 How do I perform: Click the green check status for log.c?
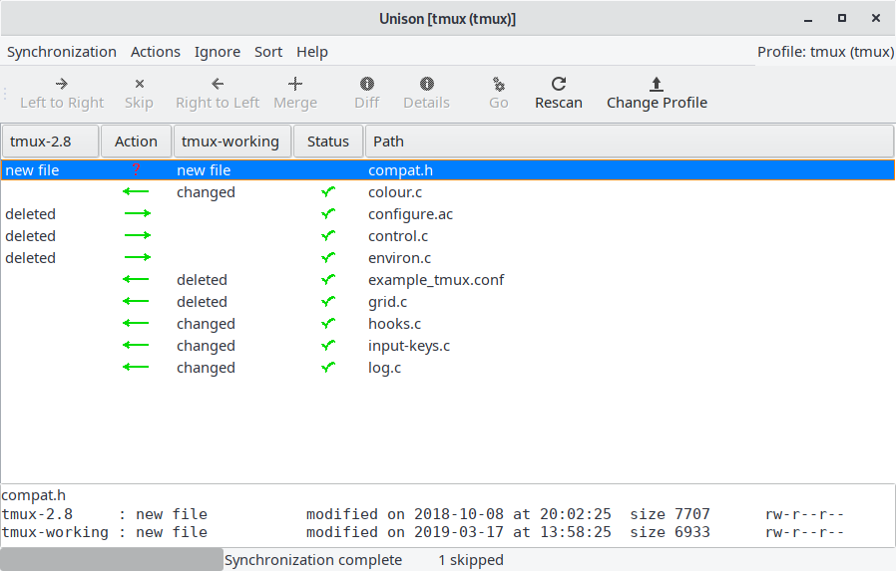pyautogui.click(x=328, y=367)
